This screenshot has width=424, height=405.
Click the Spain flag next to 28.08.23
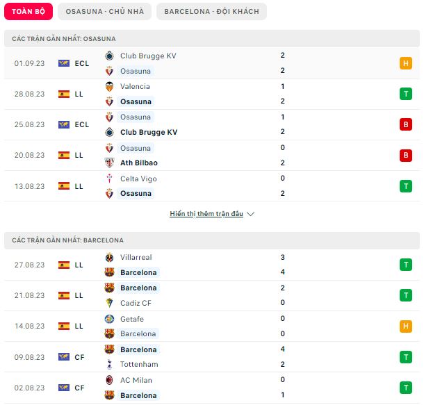tap(64, 94)
